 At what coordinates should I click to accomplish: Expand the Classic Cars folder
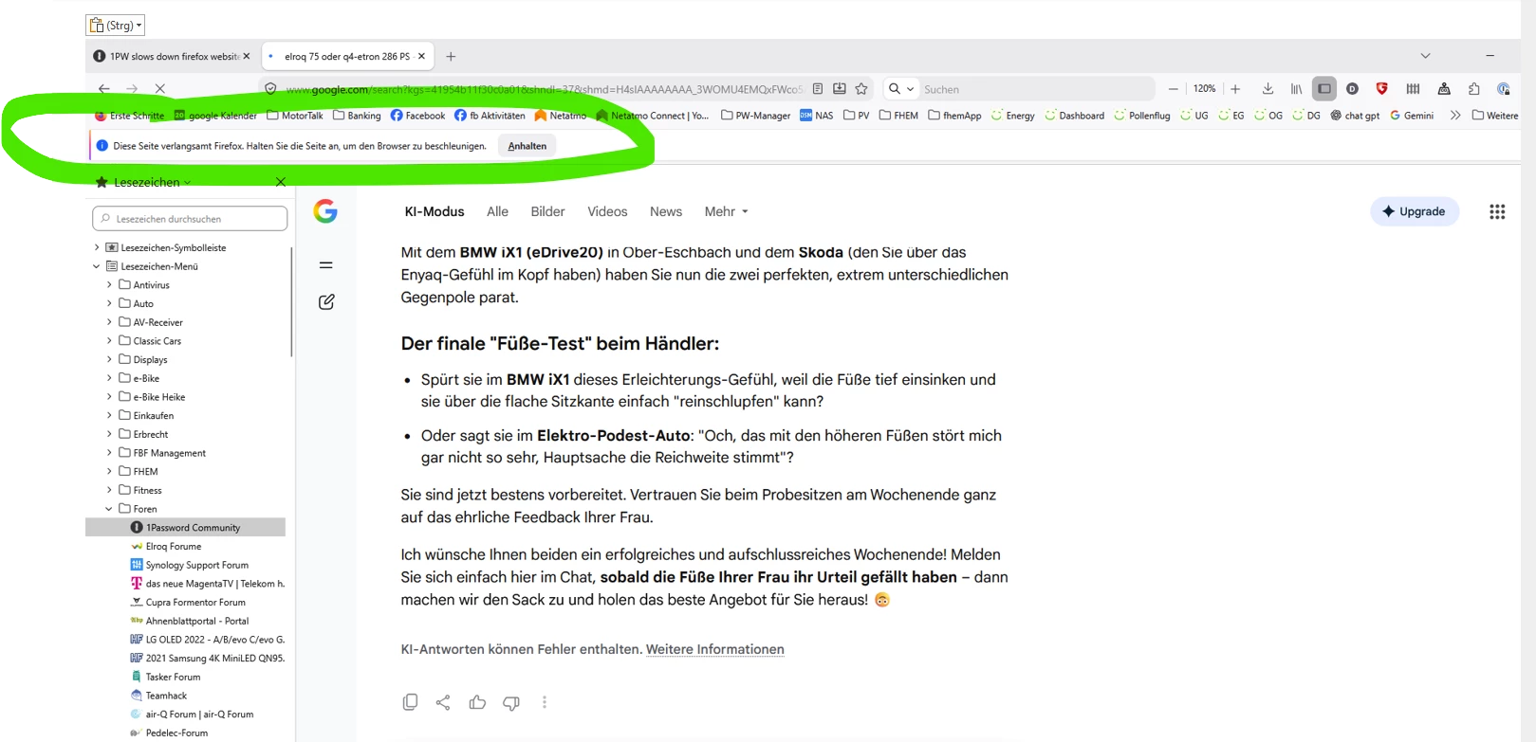tap(109, 341)
